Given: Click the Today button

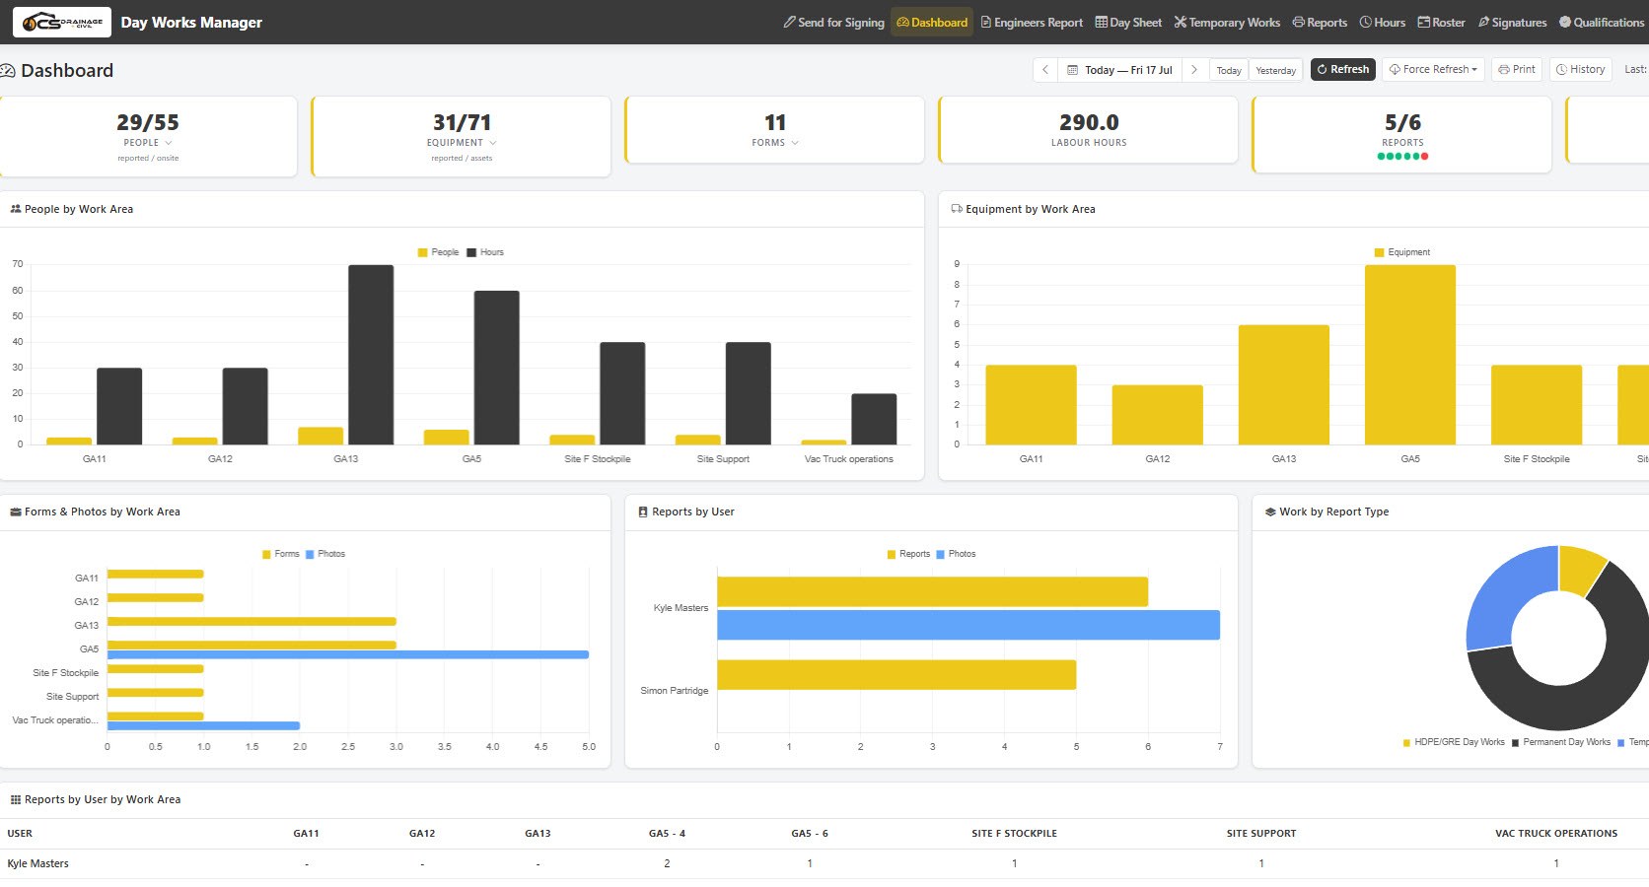Looking at the screenshot, I should pyautogui.click(x=1229, y=70).
